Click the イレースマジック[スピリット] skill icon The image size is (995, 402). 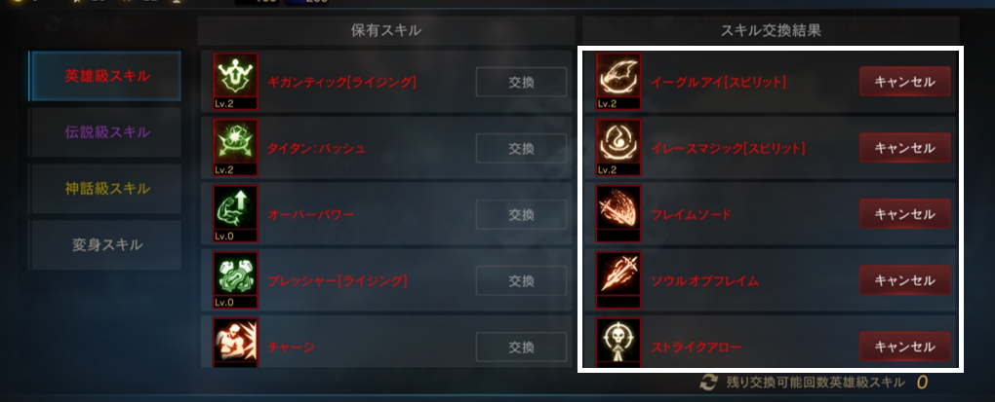click(618, 148)
